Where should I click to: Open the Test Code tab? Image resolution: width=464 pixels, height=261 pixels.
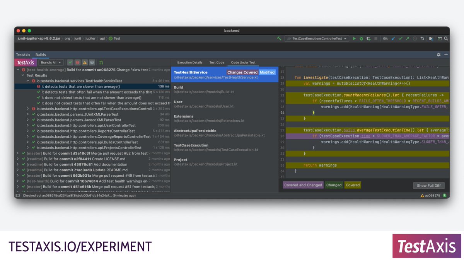click(217, 62)
